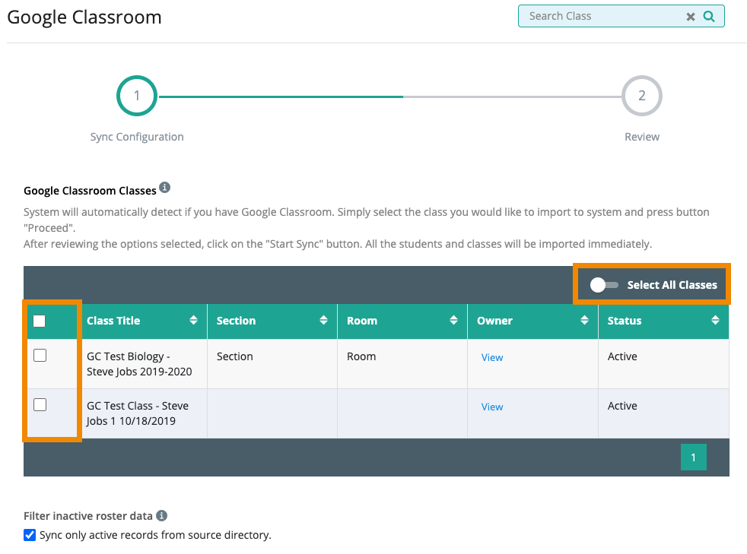Open info icon beside Filter inactive roster data
The height and width of the screenshot is (554, 747).
pyautogui.click(x=161, y=515)
